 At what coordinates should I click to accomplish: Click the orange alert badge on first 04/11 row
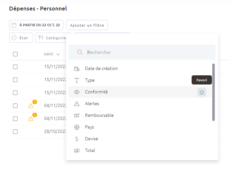tap(35, 102)
